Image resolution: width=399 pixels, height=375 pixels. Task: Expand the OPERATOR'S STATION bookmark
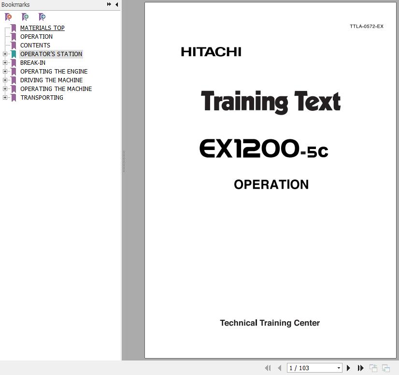point(5,54)
